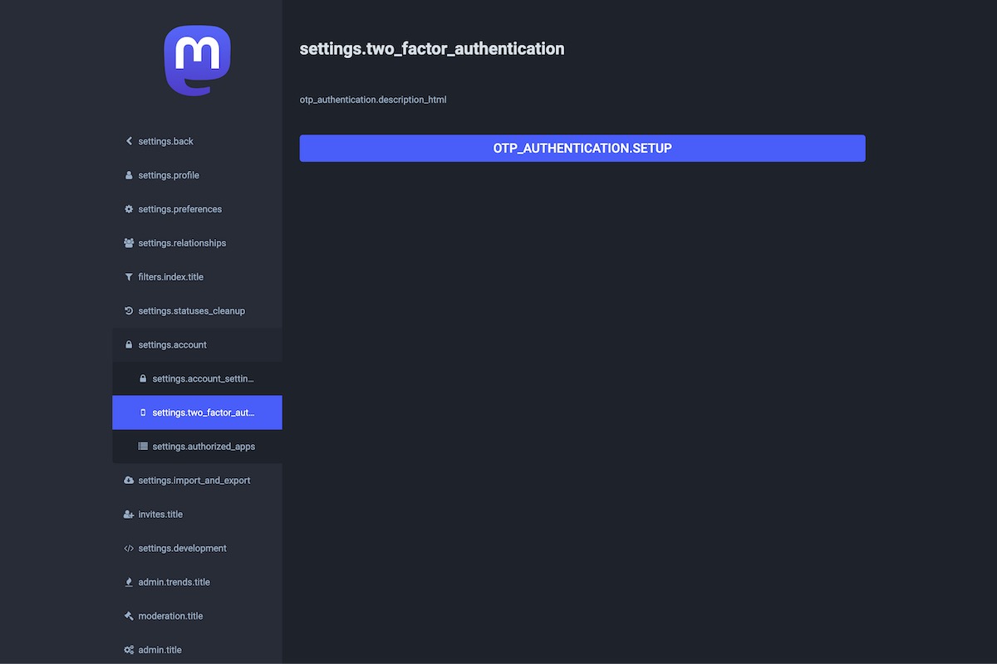The width and height of the screenshot is (997, 664).
Task: Click the relationships people icon
Action: point(129,243)
